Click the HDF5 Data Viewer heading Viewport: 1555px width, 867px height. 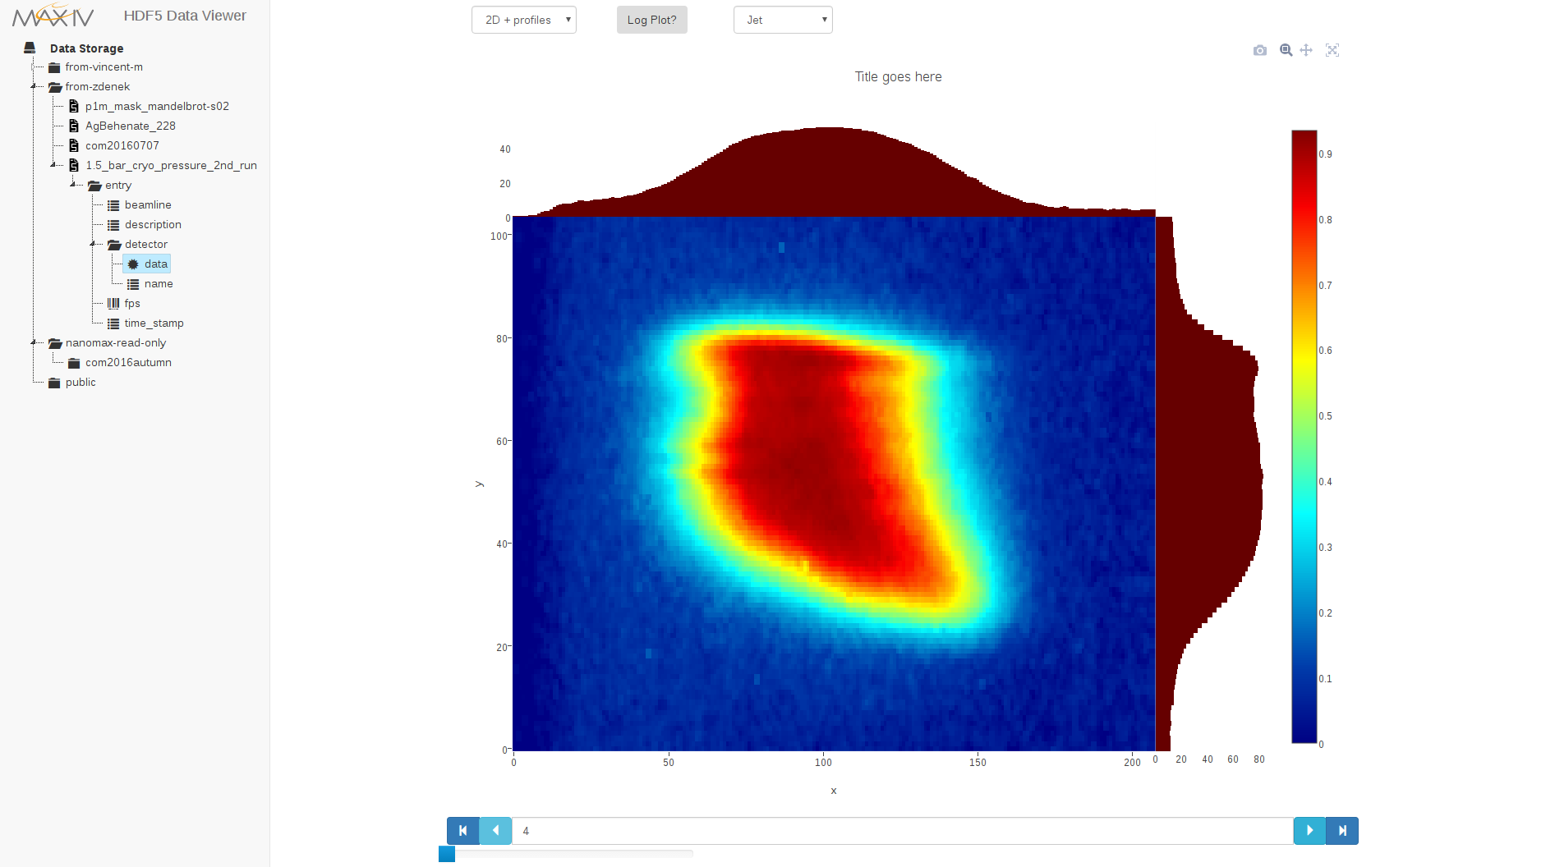coord(185,16)
